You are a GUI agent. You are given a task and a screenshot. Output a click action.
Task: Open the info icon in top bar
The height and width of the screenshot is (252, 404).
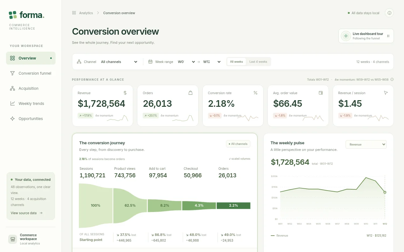(389, 13)
